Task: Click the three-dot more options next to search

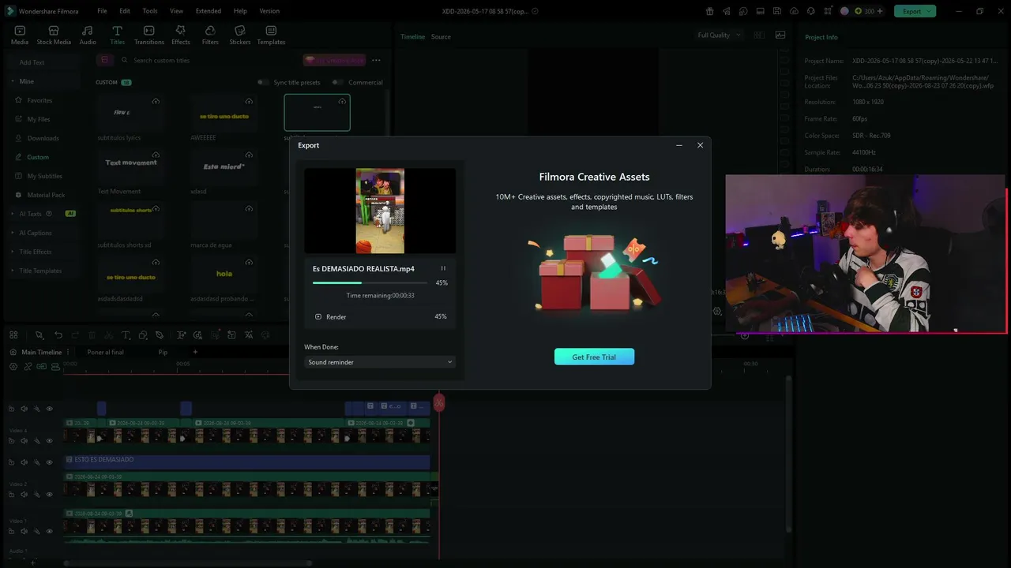Action: coord(376,60)
